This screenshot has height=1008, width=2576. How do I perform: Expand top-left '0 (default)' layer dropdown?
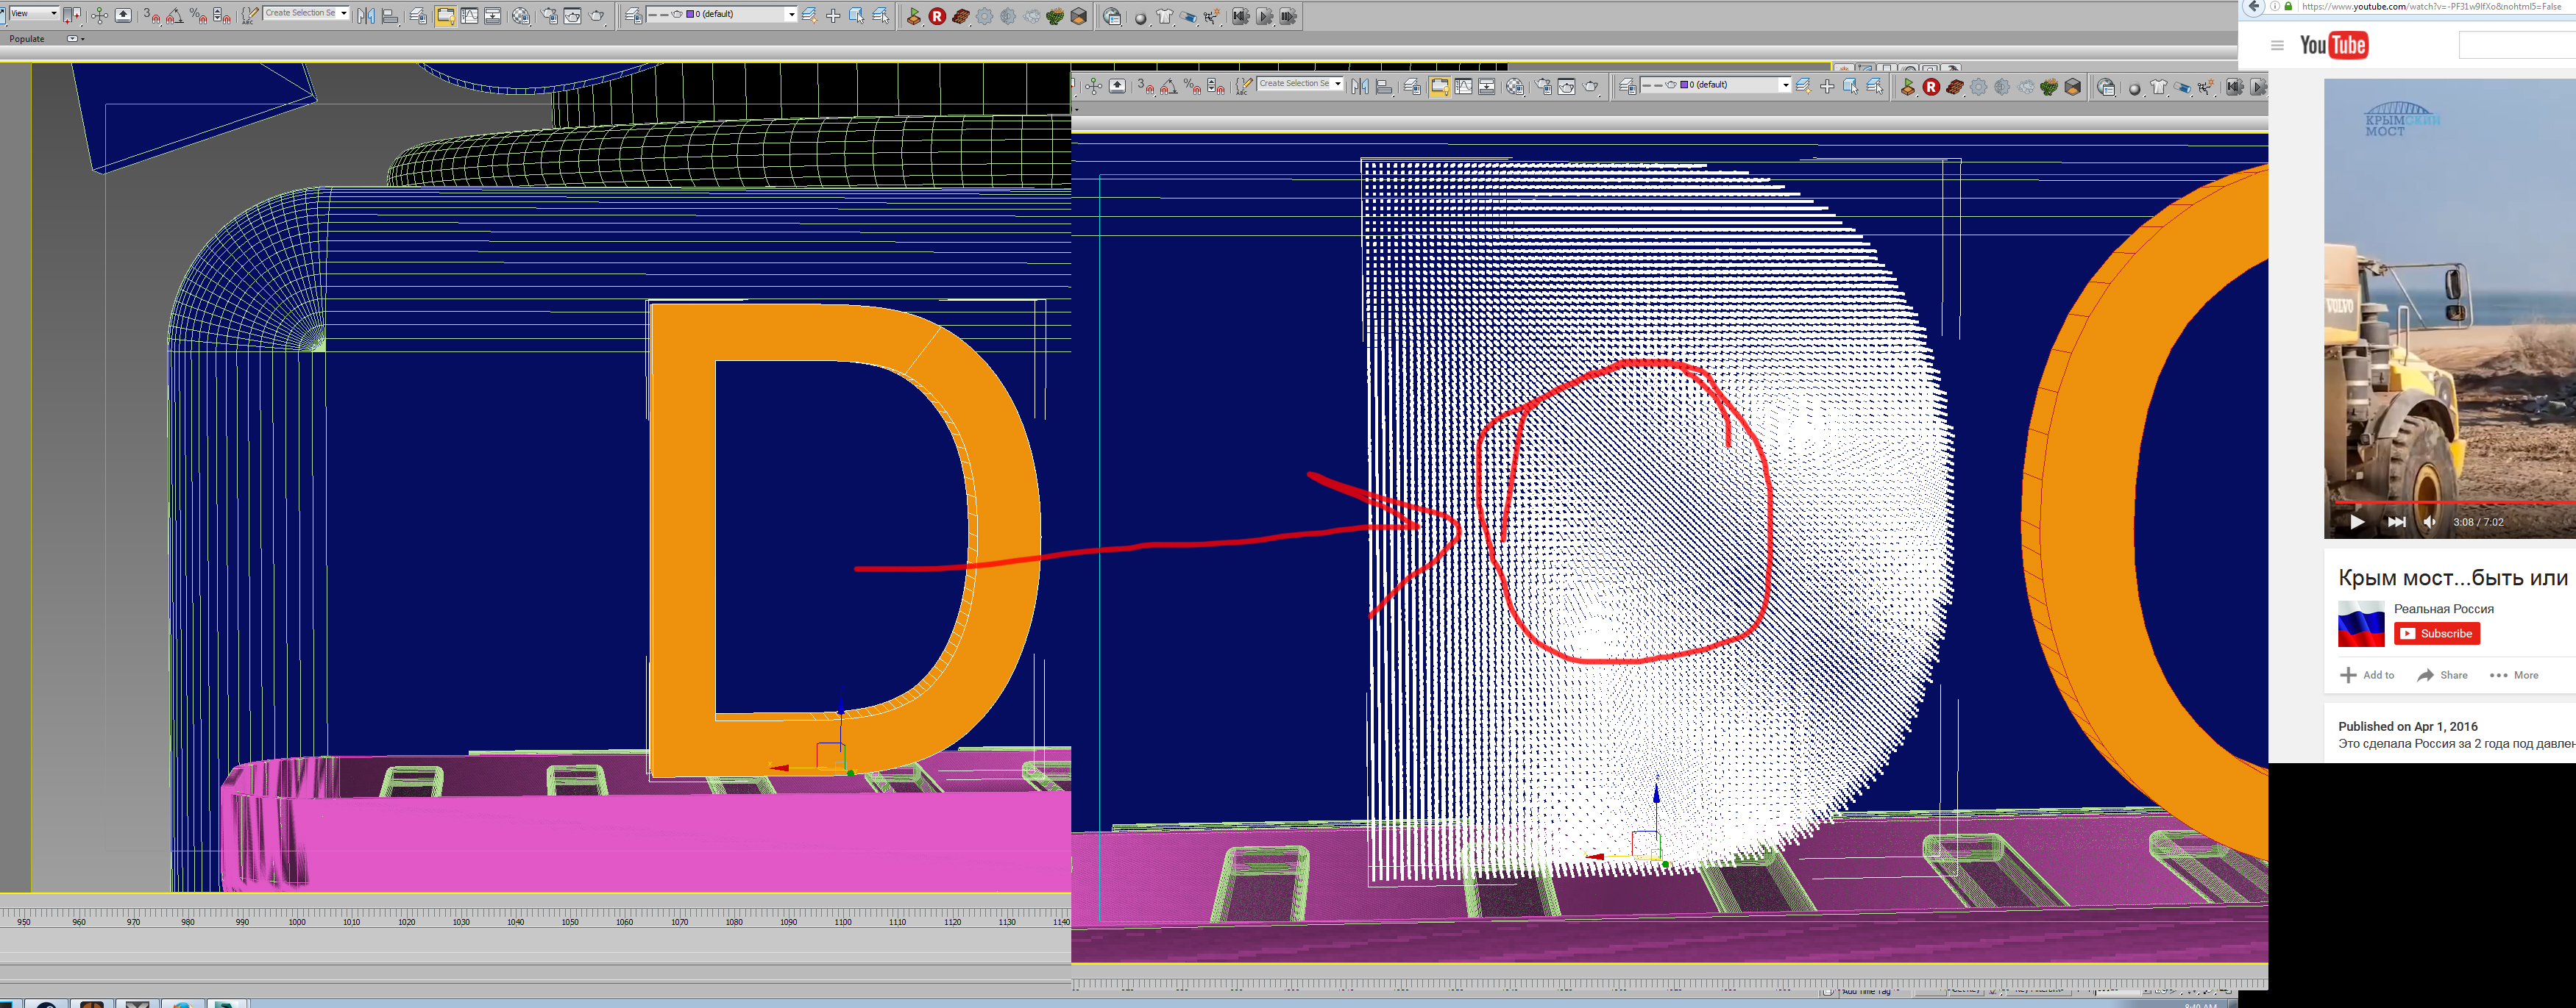click(x=791, y=14)
